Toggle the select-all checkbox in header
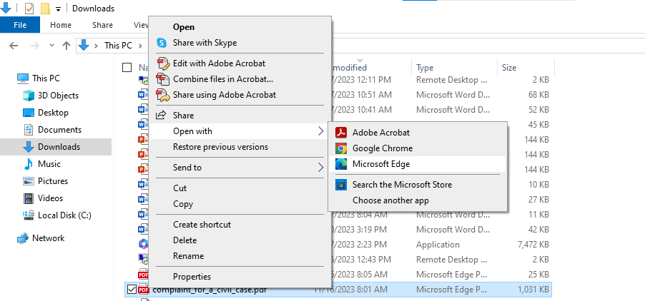This screenshot has width=645, height=301. click(127, 67)
